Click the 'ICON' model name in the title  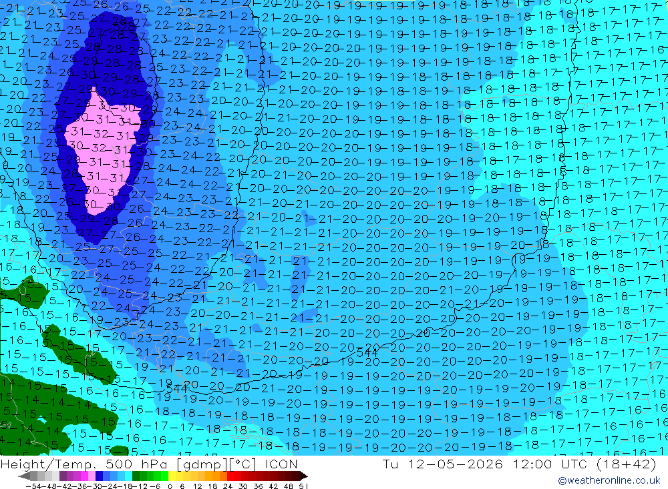click(281, 464)
